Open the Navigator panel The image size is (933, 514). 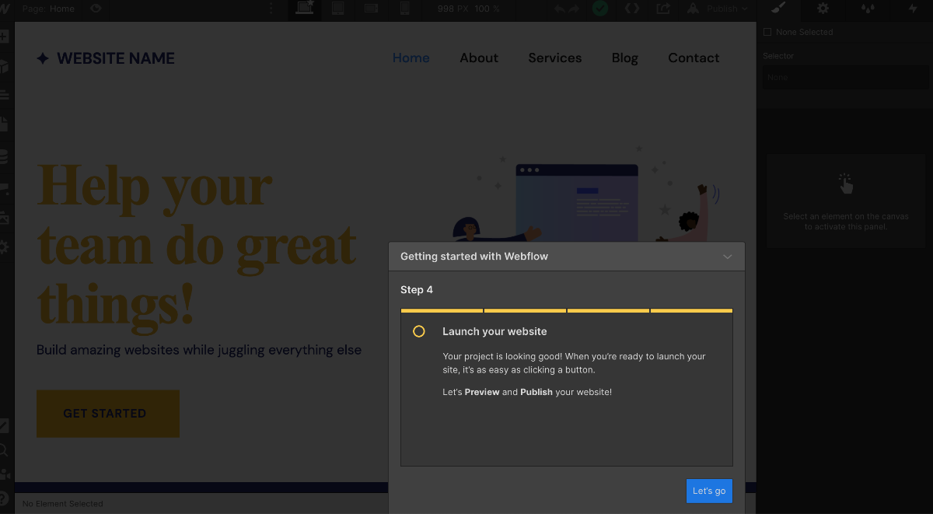pyautogui.click(x=4, y=95)
